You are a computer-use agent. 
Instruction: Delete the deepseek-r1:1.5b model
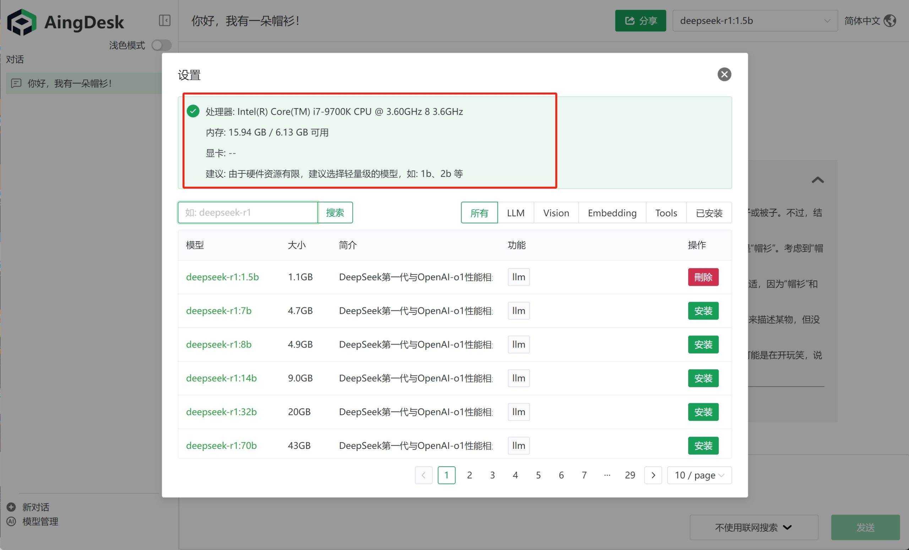pos(703,277)
